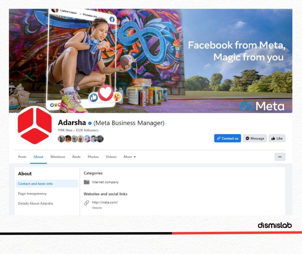This screenshot has width=302, height=254.
Task: Click the heart reaction on cover image
Action: (x=106, y=93)
